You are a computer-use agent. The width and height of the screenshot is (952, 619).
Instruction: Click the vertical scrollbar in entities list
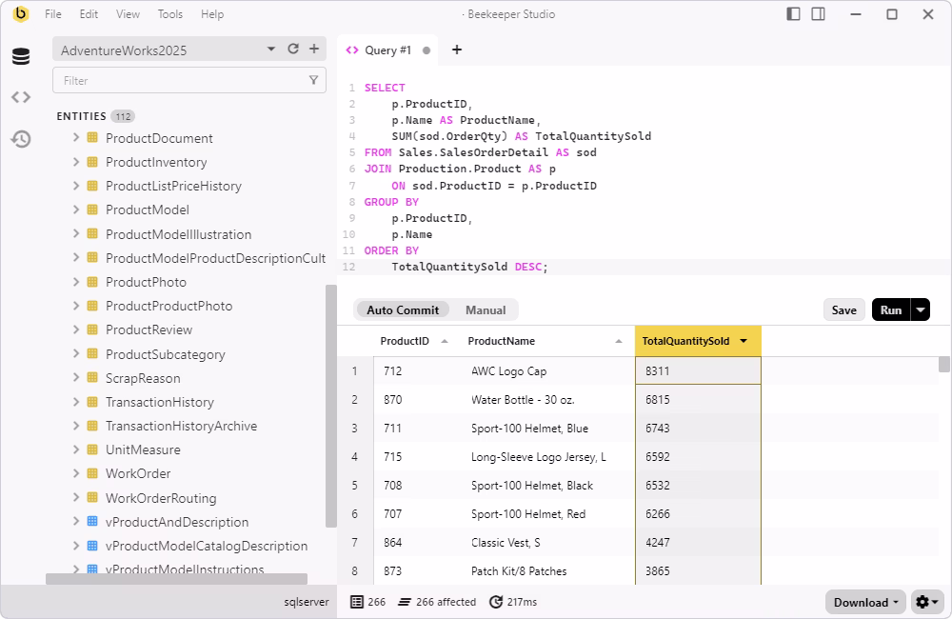point(331,406)
